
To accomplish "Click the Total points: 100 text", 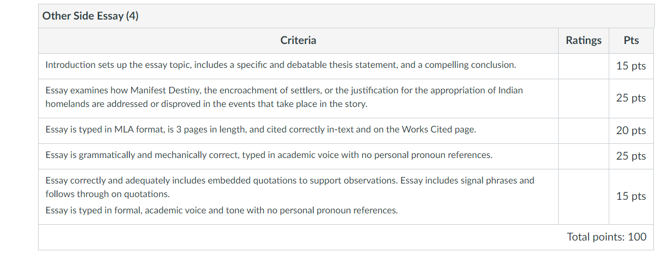I will click(607, 237).
